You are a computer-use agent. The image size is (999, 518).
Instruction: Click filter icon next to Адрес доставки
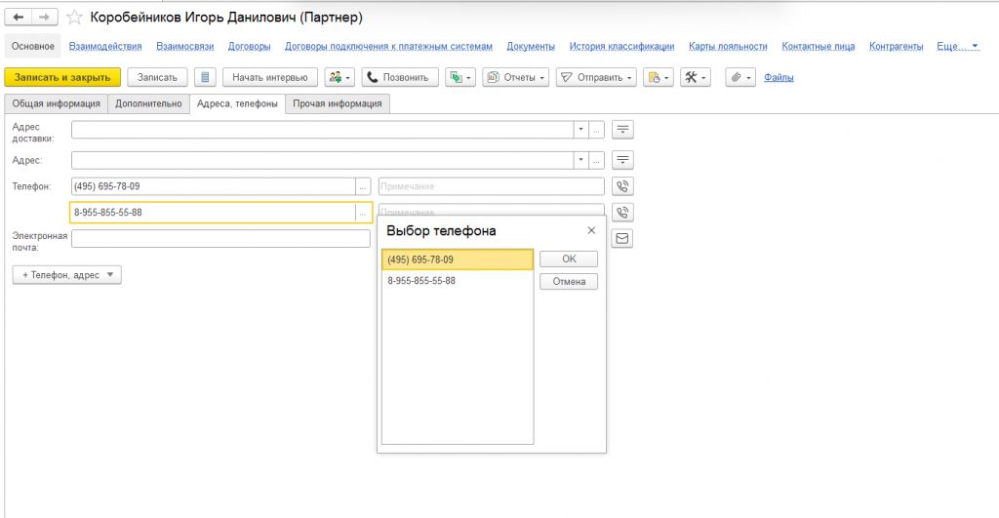coord(621,130)
